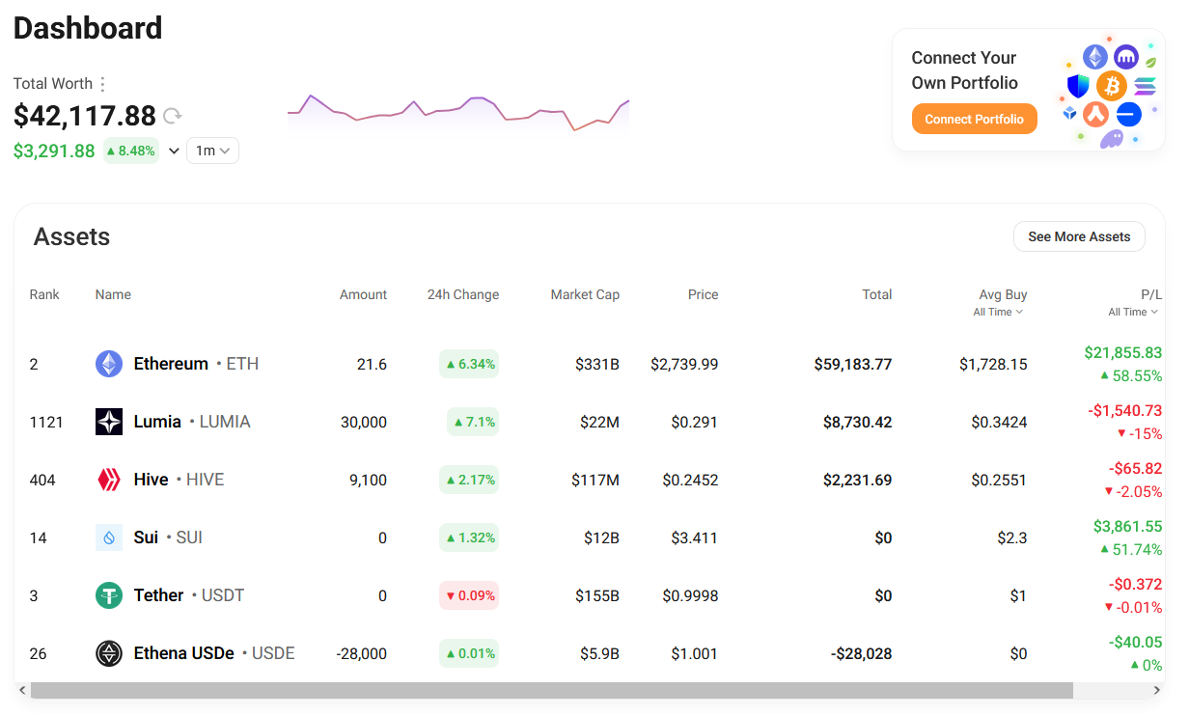This screenshot has width=1189, height=716.
Task: Sort assets by Amount column header
Action: tap(363, 294)
